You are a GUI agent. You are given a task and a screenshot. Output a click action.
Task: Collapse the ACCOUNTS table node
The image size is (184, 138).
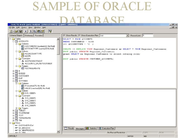coord(13,41)
